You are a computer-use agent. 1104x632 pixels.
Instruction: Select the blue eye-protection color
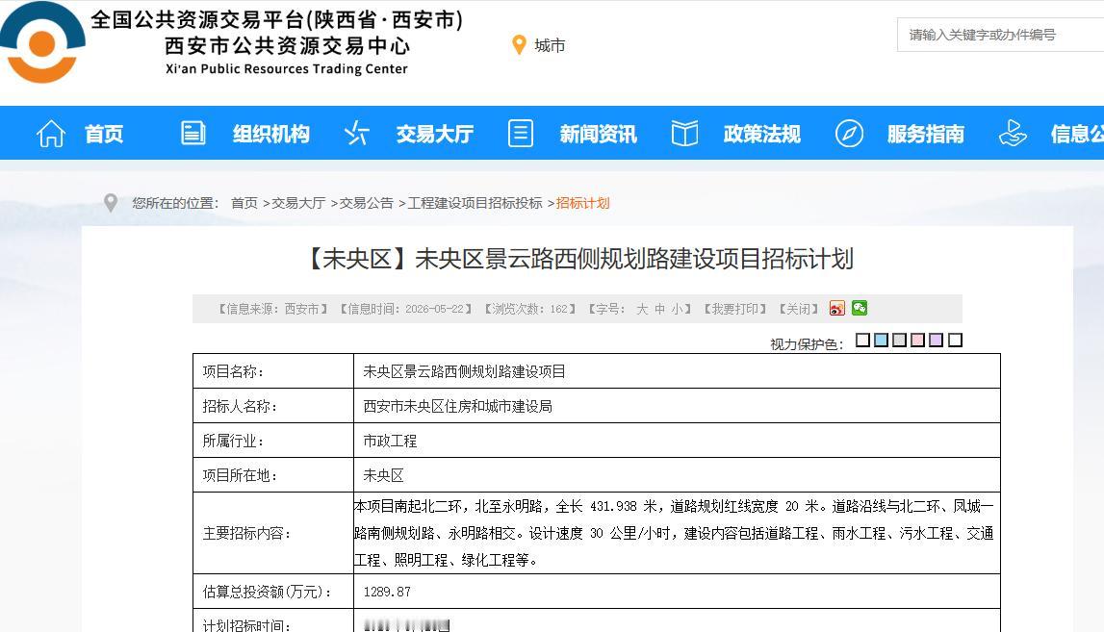[x=881, y=340]
